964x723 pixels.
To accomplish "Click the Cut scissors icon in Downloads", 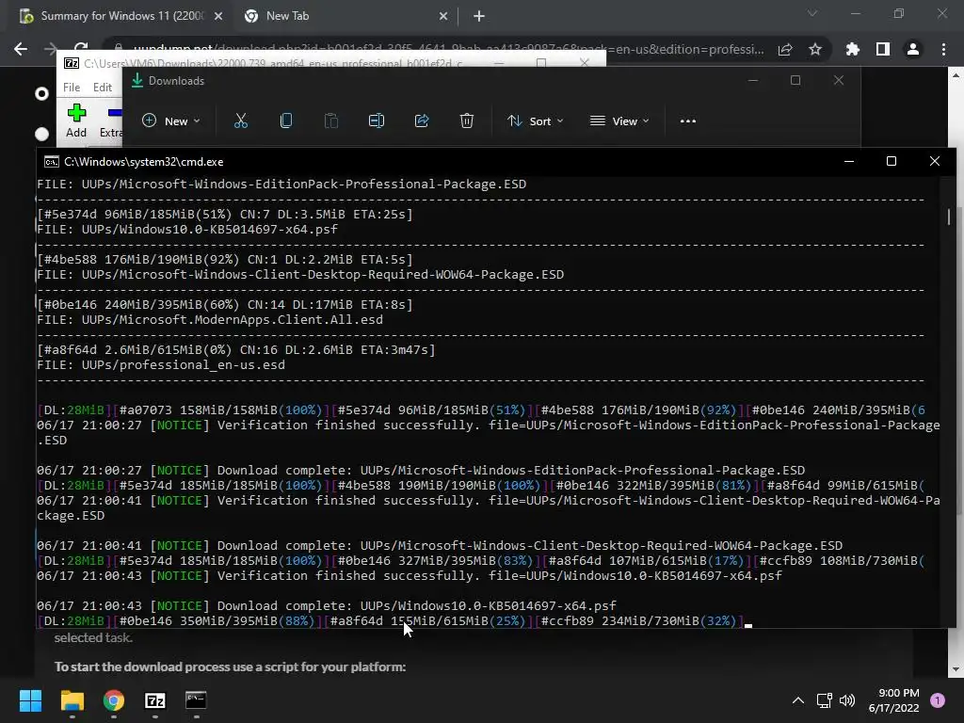I will tap(241, 121).
